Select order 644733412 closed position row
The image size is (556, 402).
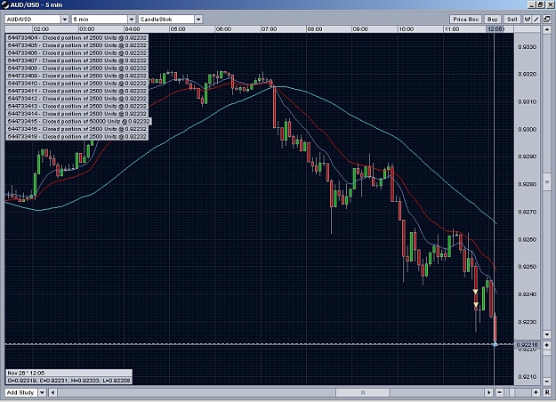coord(77,99)
